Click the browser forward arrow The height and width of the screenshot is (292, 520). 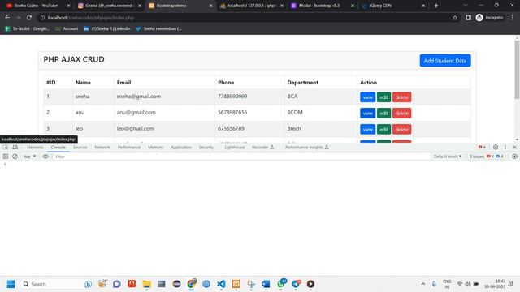point(18,18)
